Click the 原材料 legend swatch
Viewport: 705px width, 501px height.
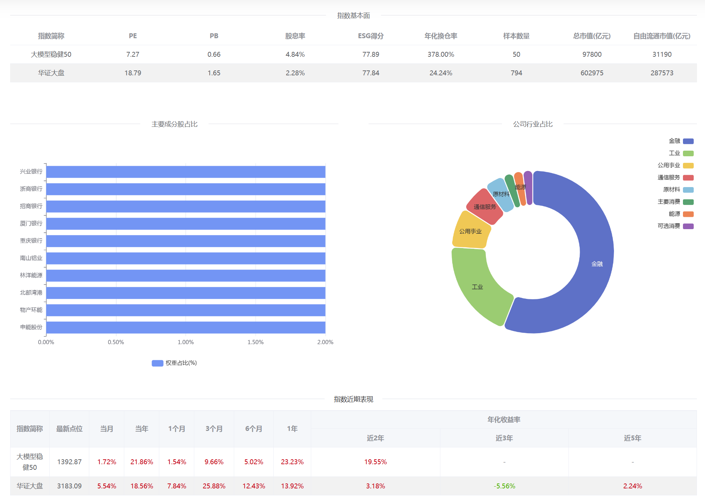(x=688, y=190)
